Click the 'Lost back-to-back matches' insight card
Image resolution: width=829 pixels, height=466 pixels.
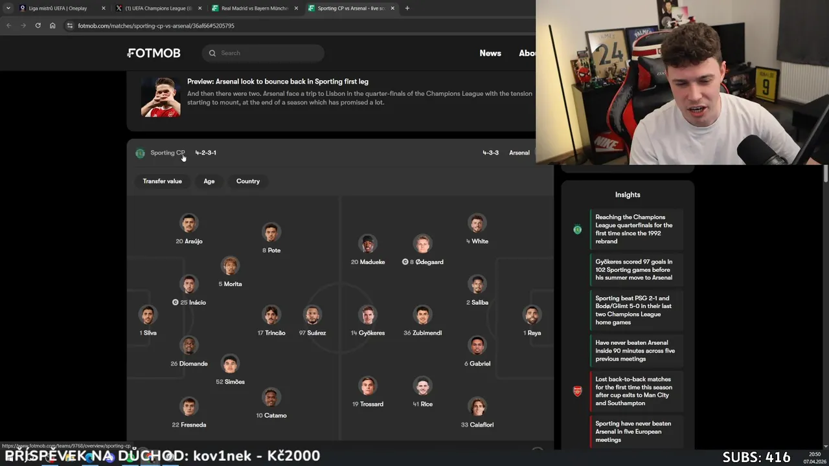[636, 391]
